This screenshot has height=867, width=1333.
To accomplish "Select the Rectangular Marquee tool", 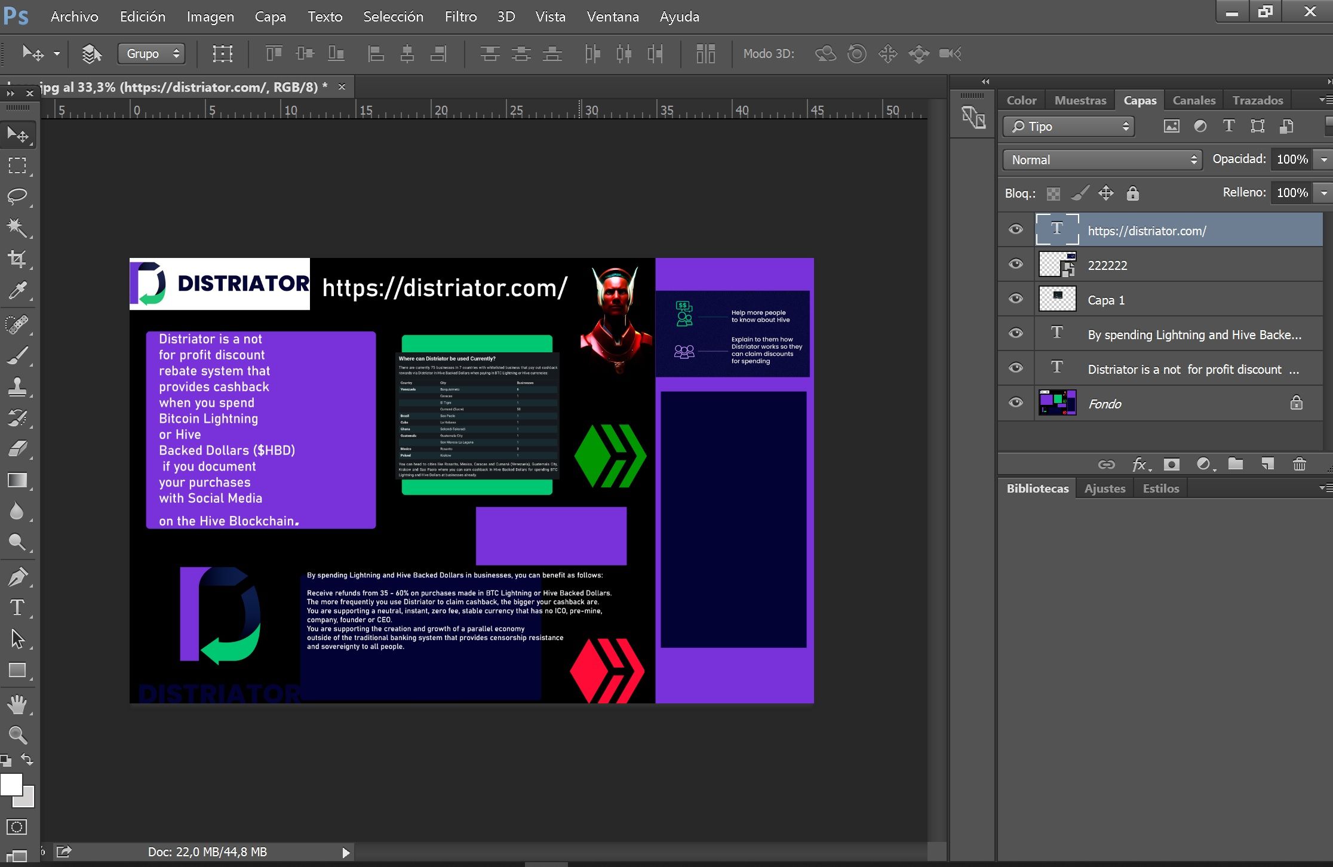I will pyautogui.click(x=17, y=165).
